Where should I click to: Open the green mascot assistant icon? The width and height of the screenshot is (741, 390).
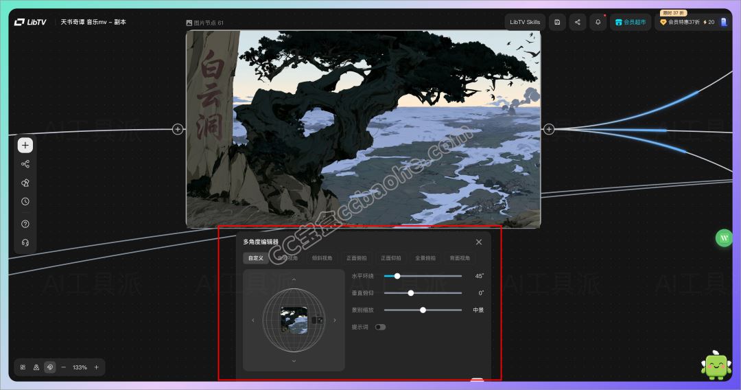(716, 365)
